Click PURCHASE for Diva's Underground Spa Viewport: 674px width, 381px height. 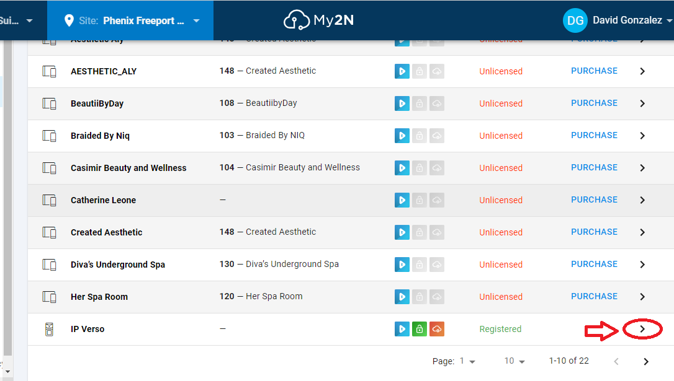pos(594,264)
